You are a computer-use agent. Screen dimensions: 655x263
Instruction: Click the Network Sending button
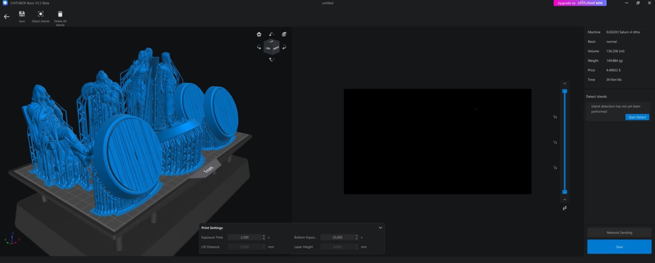coord(619,233)
